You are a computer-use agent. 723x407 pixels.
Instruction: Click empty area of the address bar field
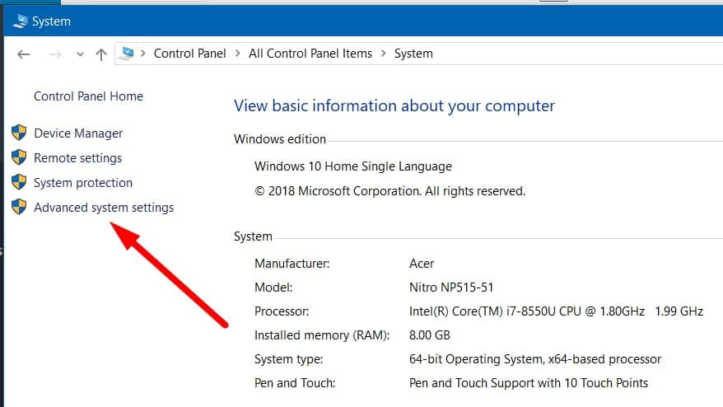pos(576,54)
